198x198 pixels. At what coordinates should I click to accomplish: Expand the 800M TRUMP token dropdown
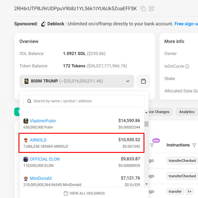(x=77, y=81)
